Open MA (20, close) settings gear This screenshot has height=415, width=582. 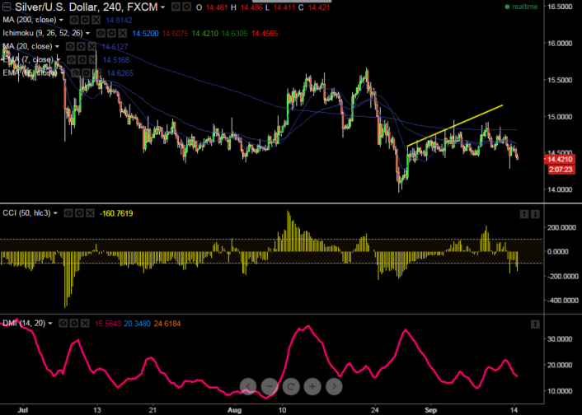[x=81, y=47]
